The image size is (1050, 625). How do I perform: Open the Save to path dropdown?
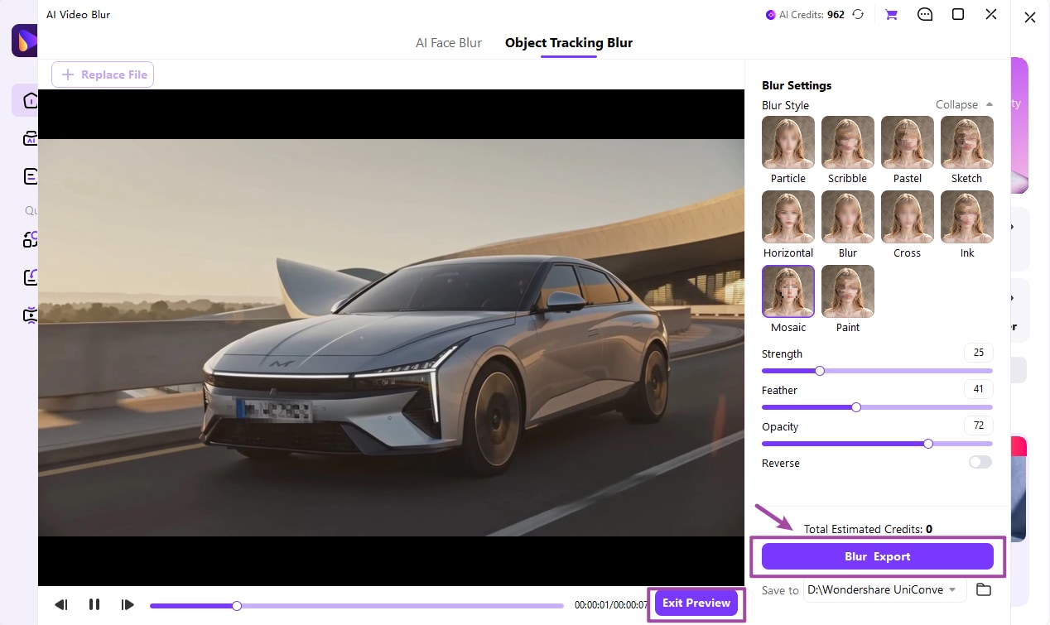tap(884, 589)
